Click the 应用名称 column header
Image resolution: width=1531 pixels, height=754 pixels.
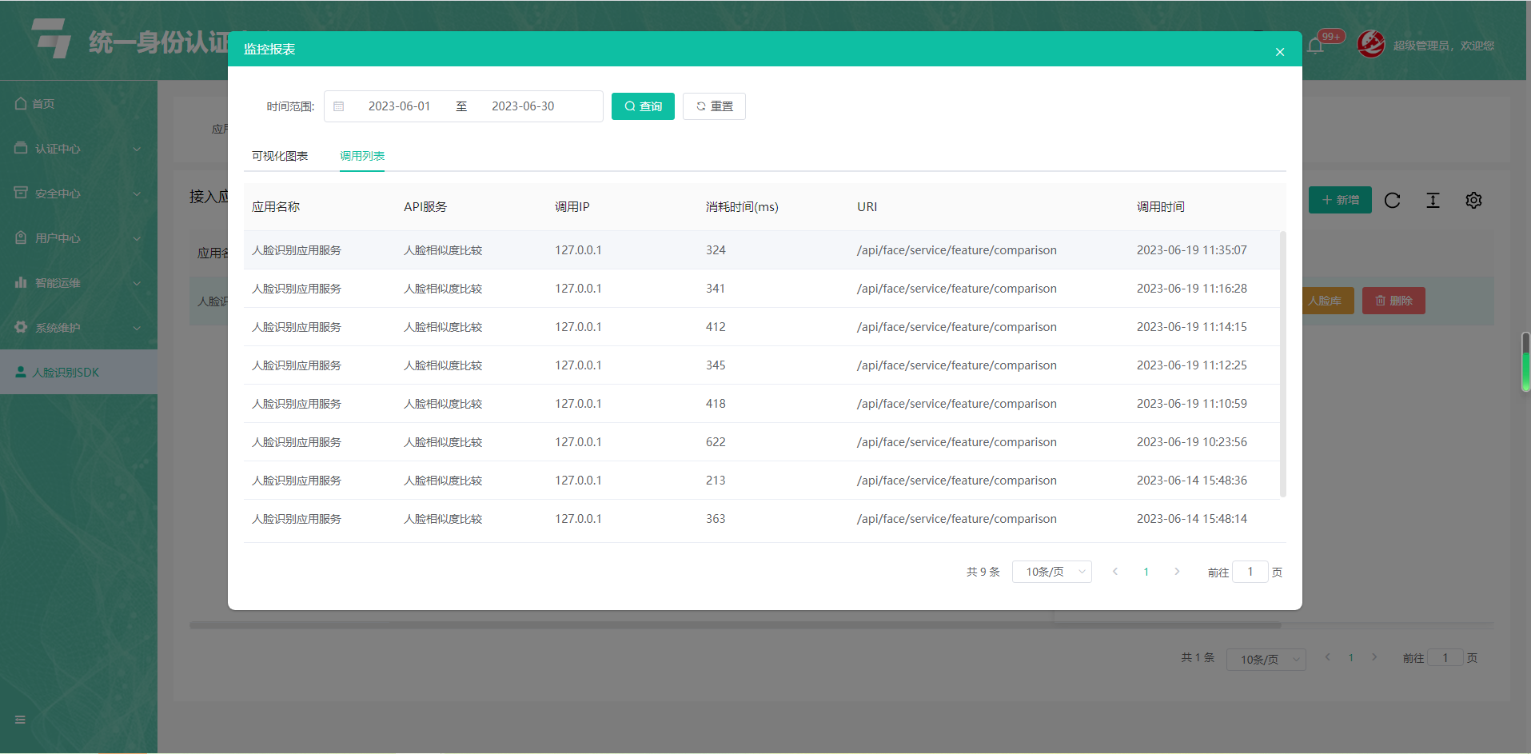click(x=276, y=207)
